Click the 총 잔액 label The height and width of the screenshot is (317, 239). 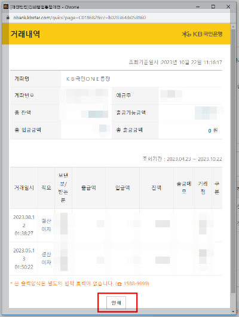click(x=23, y=112)
